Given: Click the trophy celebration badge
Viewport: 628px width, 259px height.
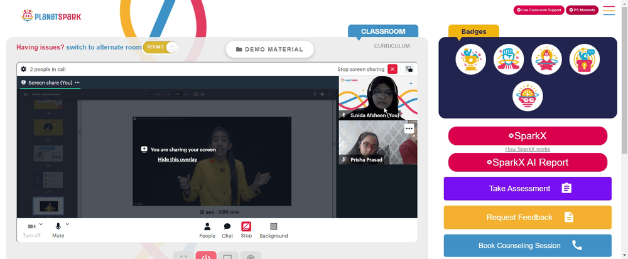Looking at the screenshot, I should click(x=470, y=59).
